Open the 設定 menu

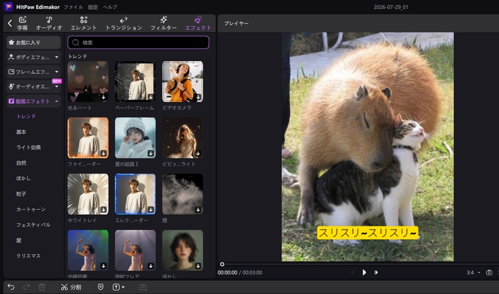[x=92, y=7]
